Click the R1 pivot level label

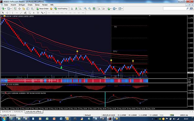(x=115, y=27)
